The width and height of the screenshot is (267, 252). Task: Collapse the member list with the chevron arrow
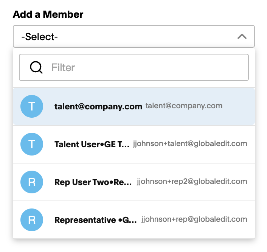coord(242,36)
